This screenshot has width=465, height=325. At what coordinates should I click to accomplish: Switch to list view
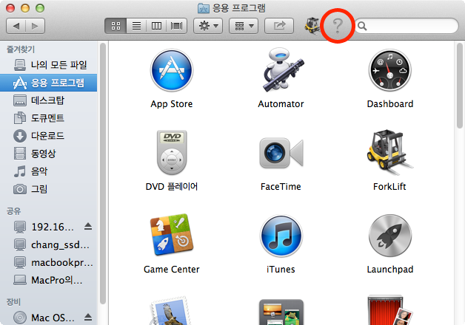pos(136,26)
